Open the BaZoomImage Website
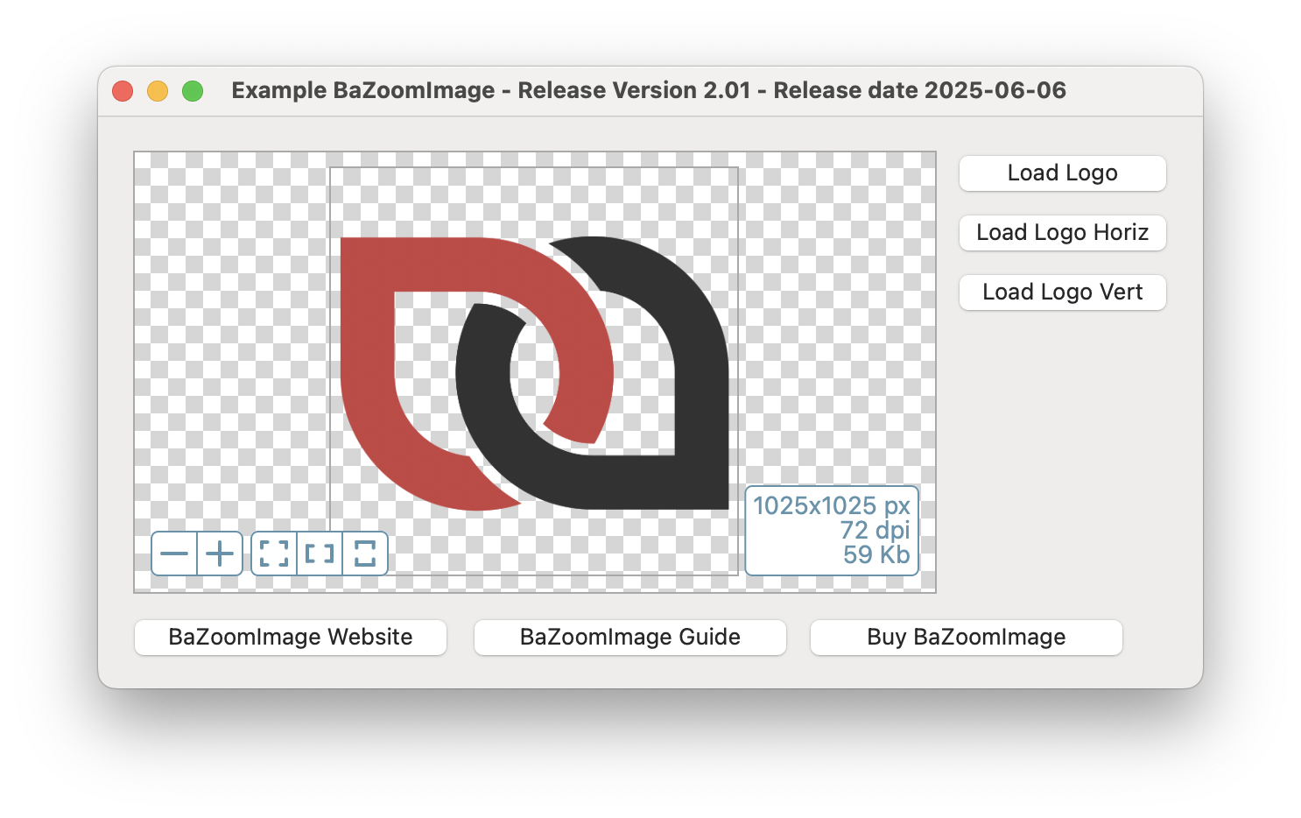 click(x=291, y=638)
